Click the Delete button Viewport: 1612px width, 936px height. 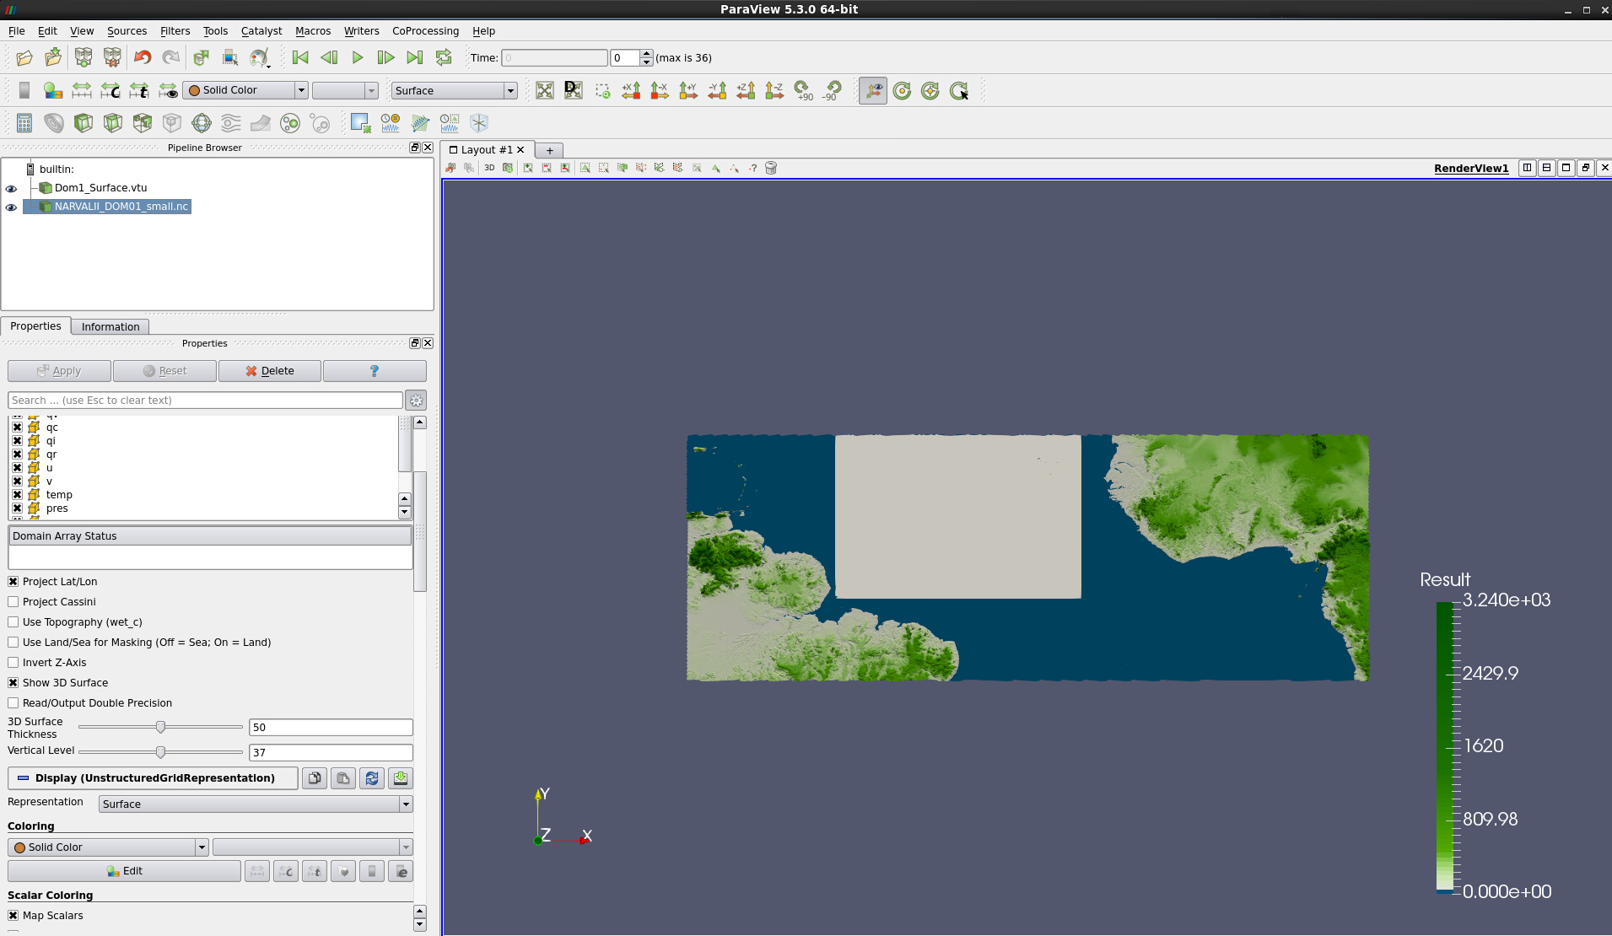(x=270, y=371)
